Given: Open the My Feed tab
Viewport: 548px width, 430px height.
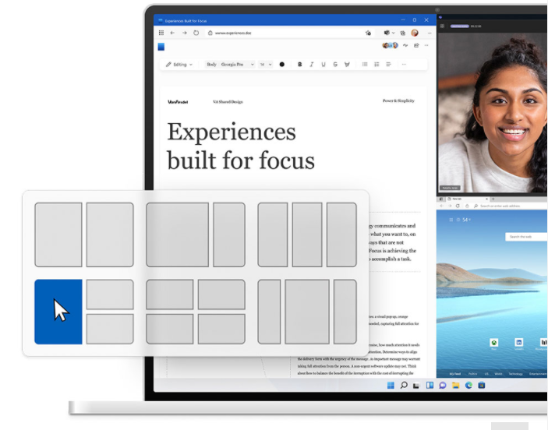Looking at the screenshot, I should tap(454, 373).
